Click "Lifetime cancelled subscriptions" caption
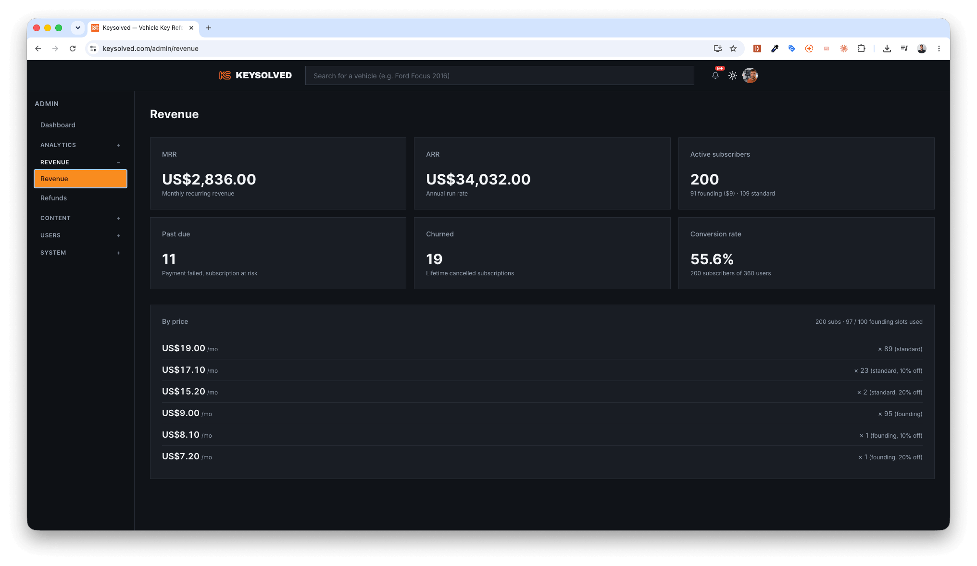 point(470,273)
